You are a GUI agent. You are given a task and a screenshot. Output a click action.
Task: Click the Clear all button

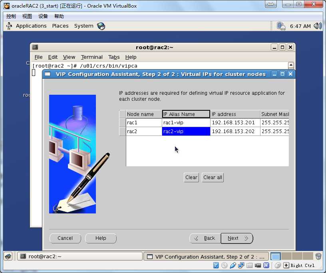(213, 177)
